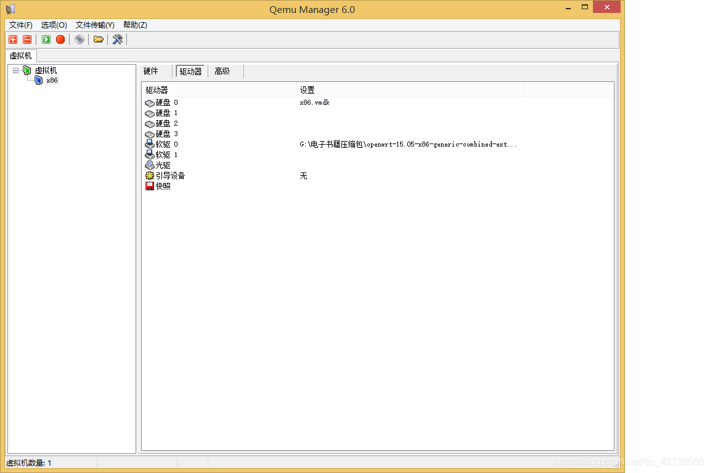Click the 设置 column header
This screenshot has height=473, width=710.
[410, 90]
